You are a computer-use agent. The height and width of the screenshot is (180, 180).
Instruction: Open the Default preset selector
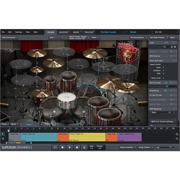coord(140,32)
